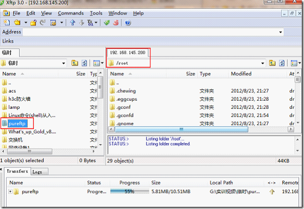Select the local h3c防火墙 folder
Image resolution: width=304 pixels, height=209 pixels.
tap(16, 99)
